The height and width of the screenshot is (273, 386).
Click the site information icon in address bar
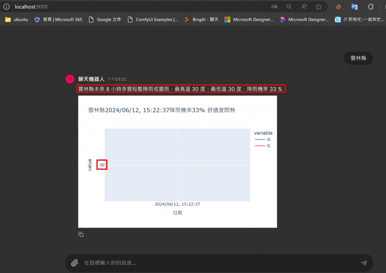tap(6, 7)
